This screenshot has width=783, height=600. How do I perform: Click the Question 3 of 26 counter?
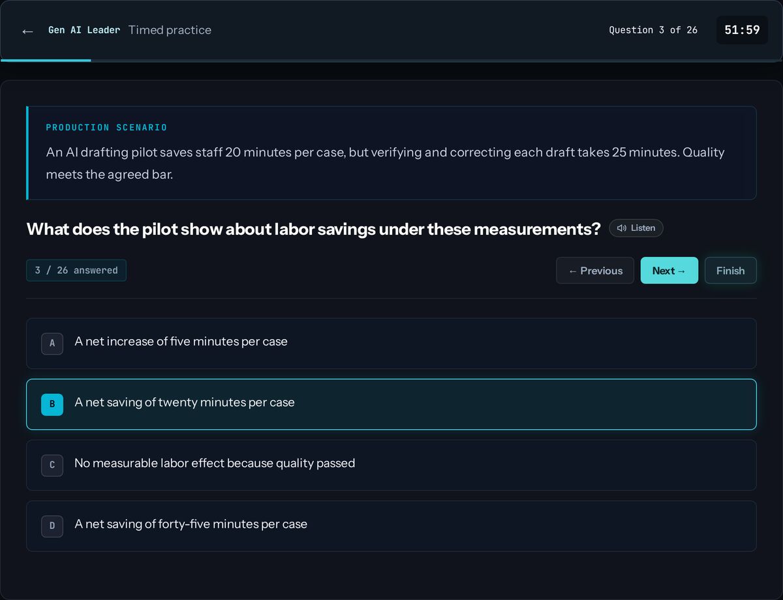pyautogui.click(x=653, y=30)
